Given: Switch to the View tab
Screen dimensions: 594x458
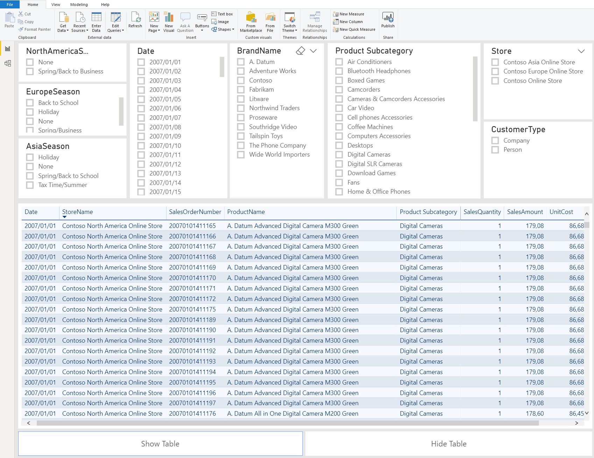Looking at the screenshot, I should [56, 5].
